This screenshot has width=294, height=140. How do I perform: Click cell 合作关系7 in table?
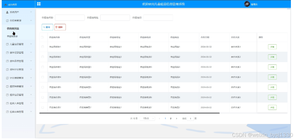(236, 107)
